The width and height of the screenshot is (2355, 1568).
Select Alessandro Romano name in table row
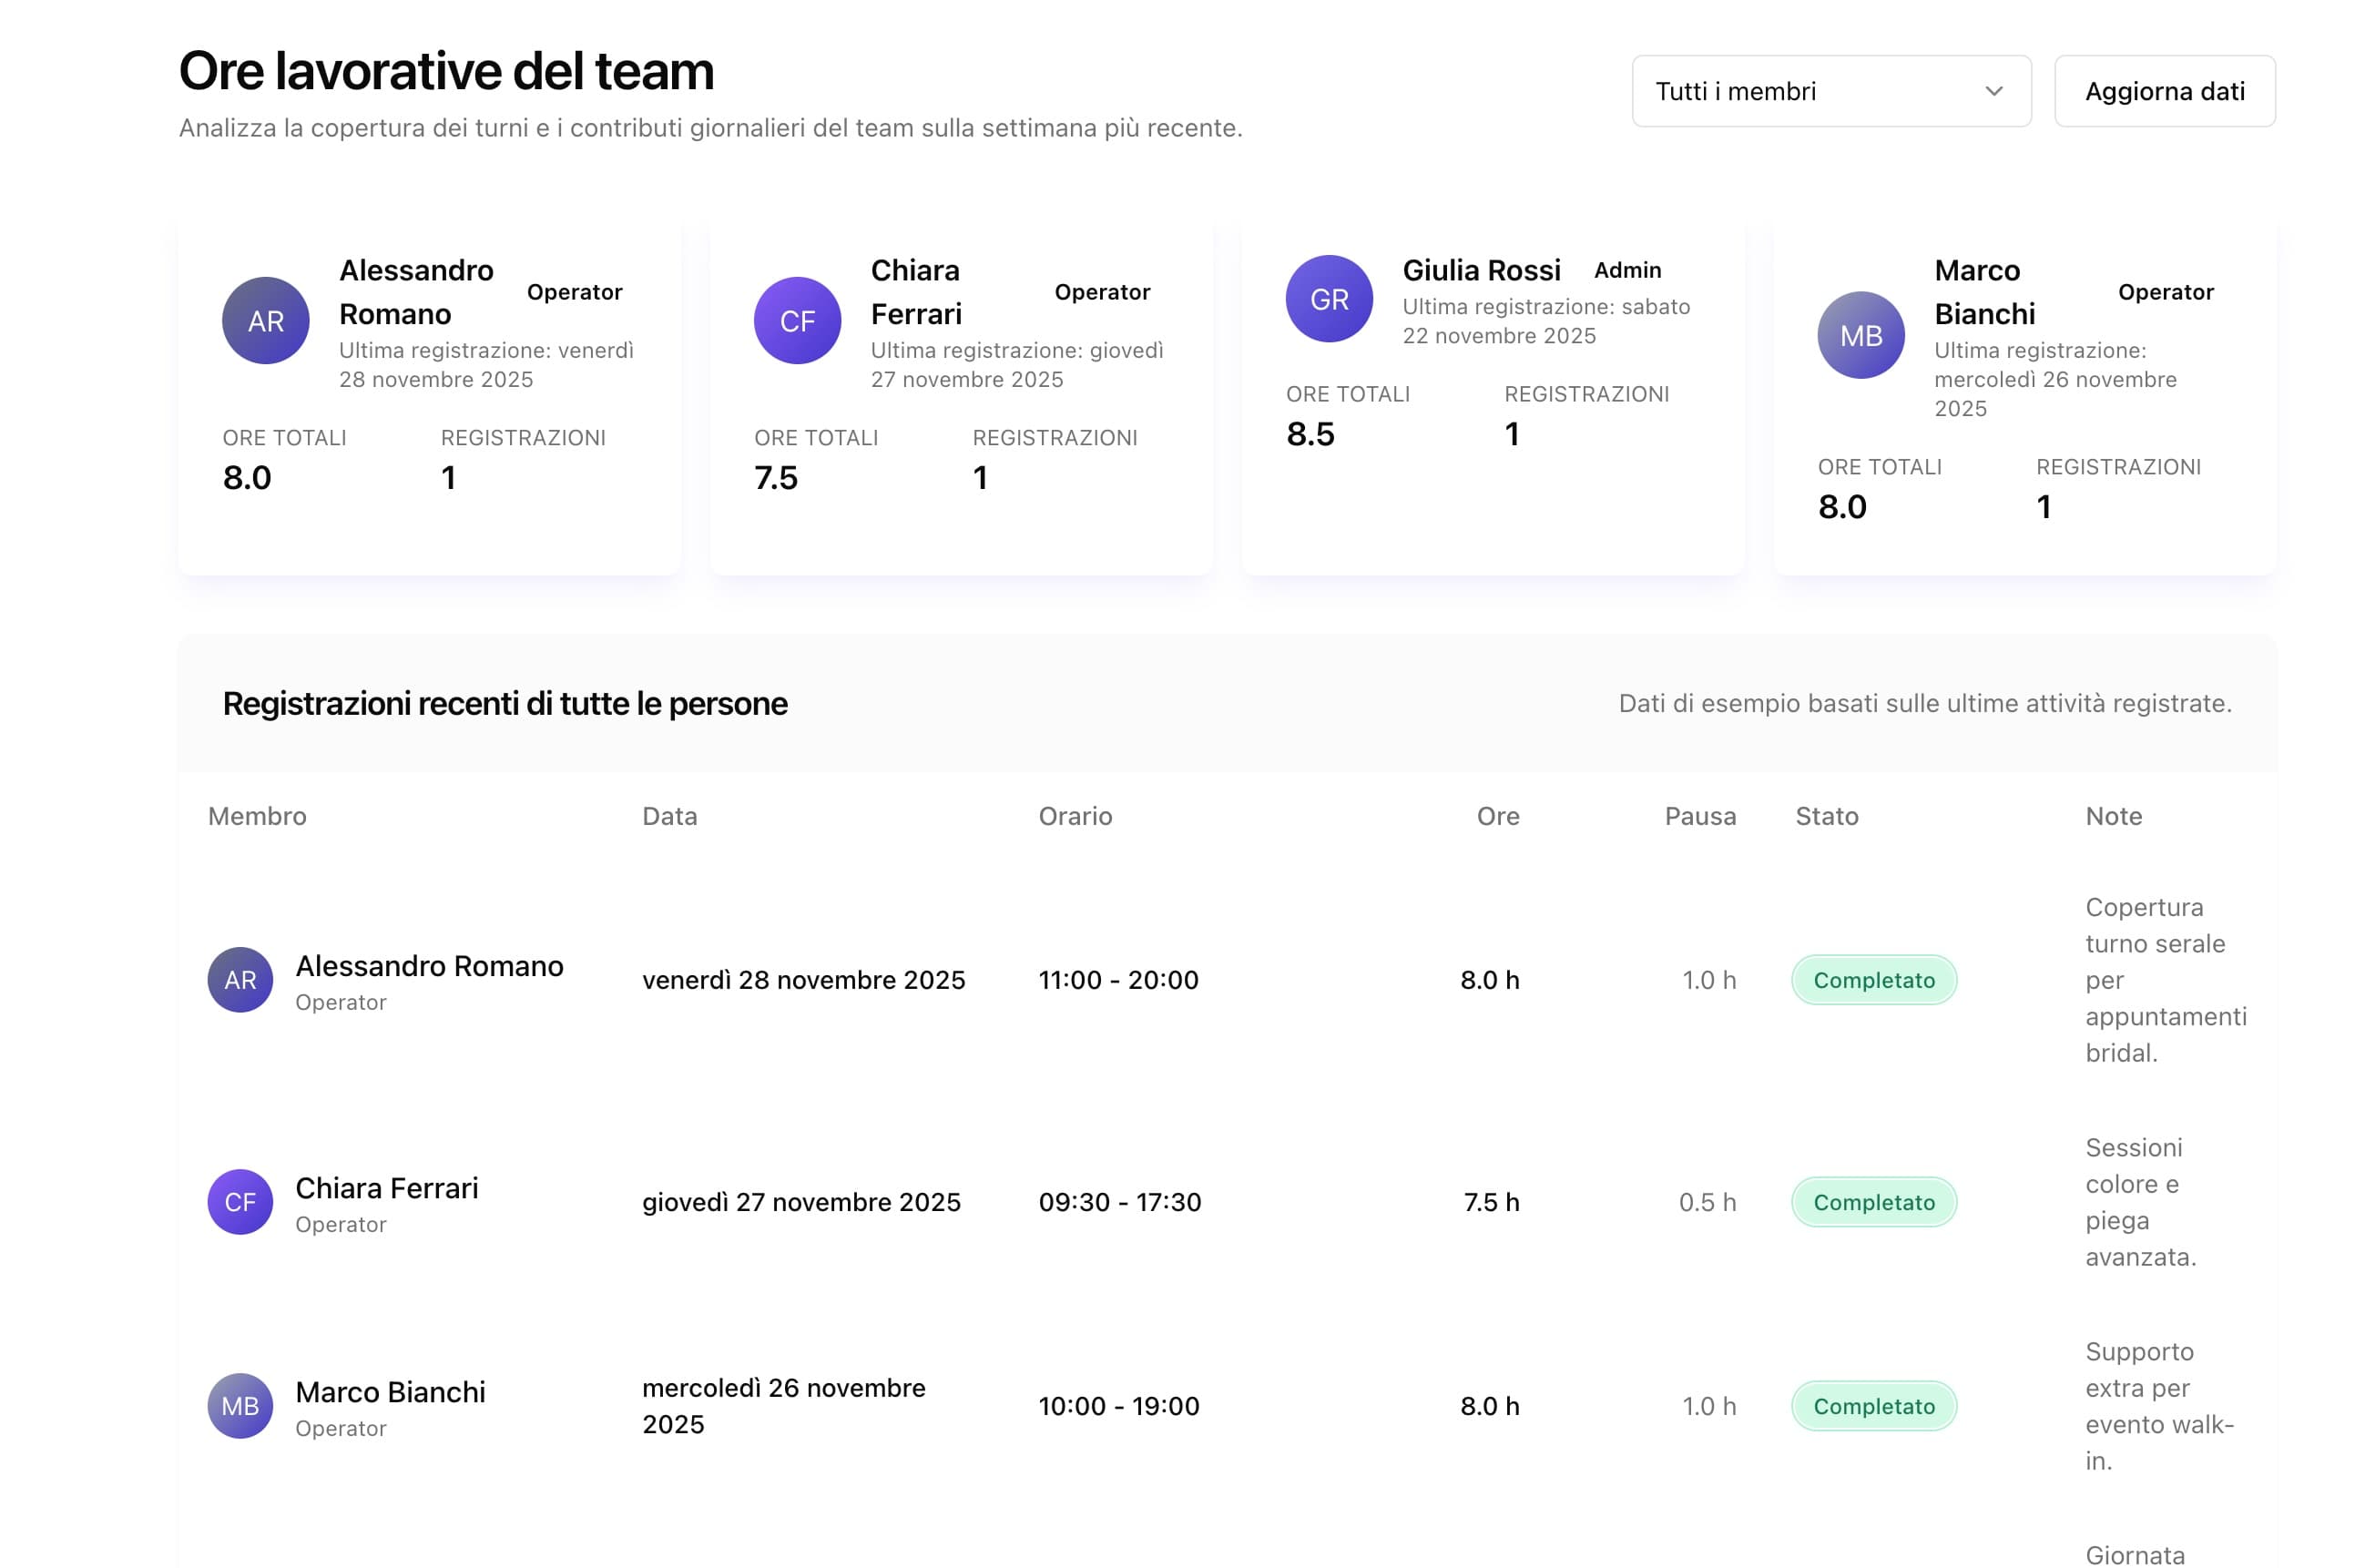pos(429,966)
